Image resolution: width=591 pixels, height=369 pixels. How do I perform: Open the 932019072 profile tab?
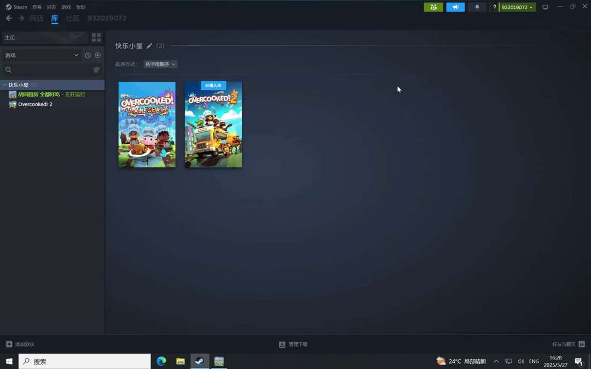pos(107,18)
